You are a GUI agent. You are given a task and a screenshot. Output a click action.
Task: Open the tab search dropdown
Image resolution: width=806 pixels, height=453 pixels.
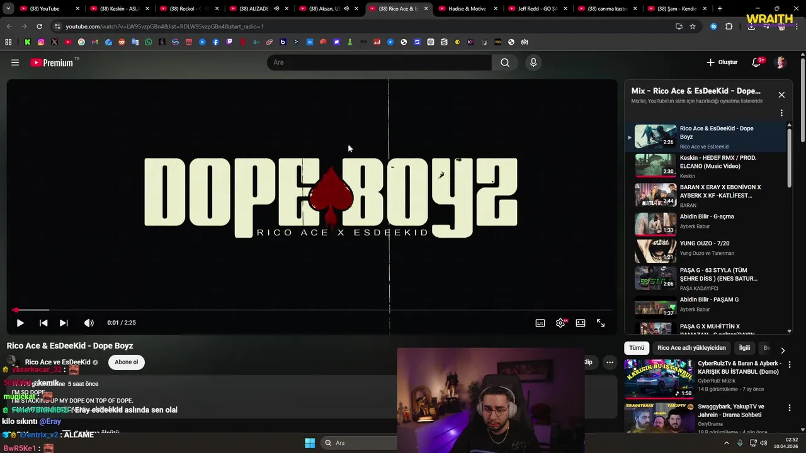(8, 9)
